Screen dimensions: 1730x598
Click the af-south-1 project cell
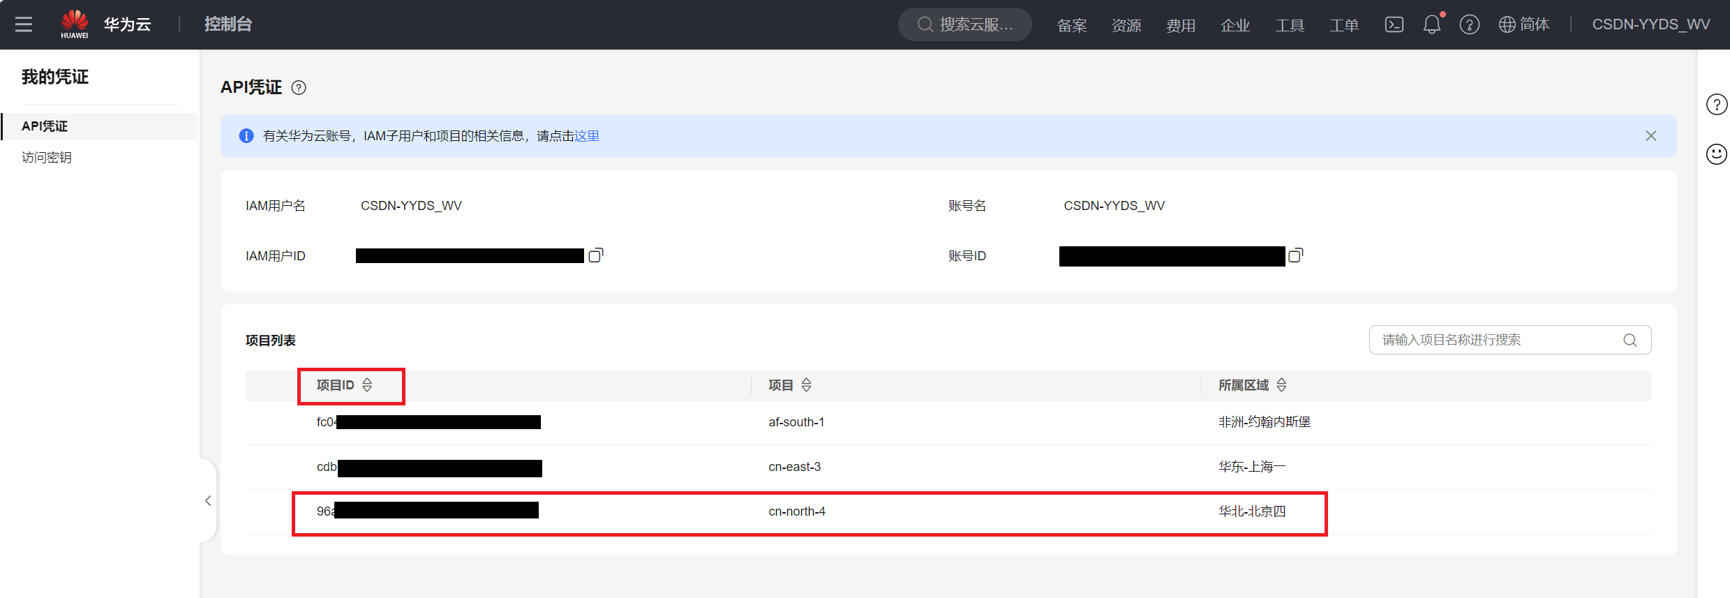pos(796,422)
